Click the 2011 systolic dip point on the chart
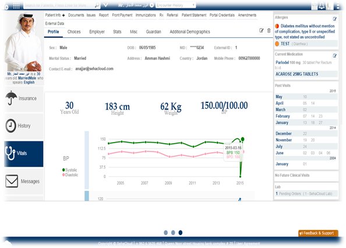The width and height of the screenshot is (346, 248). click(193, 147)
